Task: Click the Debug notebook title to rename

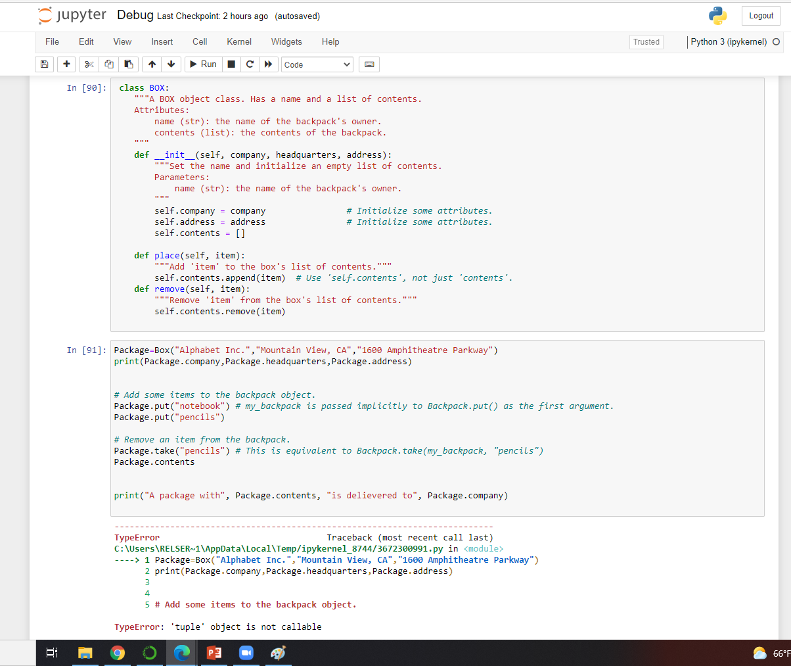Action: (x=135, y=15)
